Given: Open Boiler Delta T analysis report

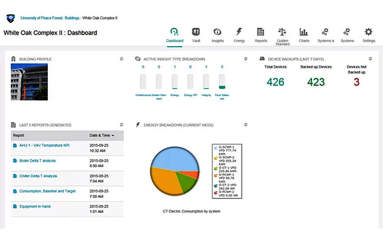Looking at the screenshot, I should (x=37, y=161).
